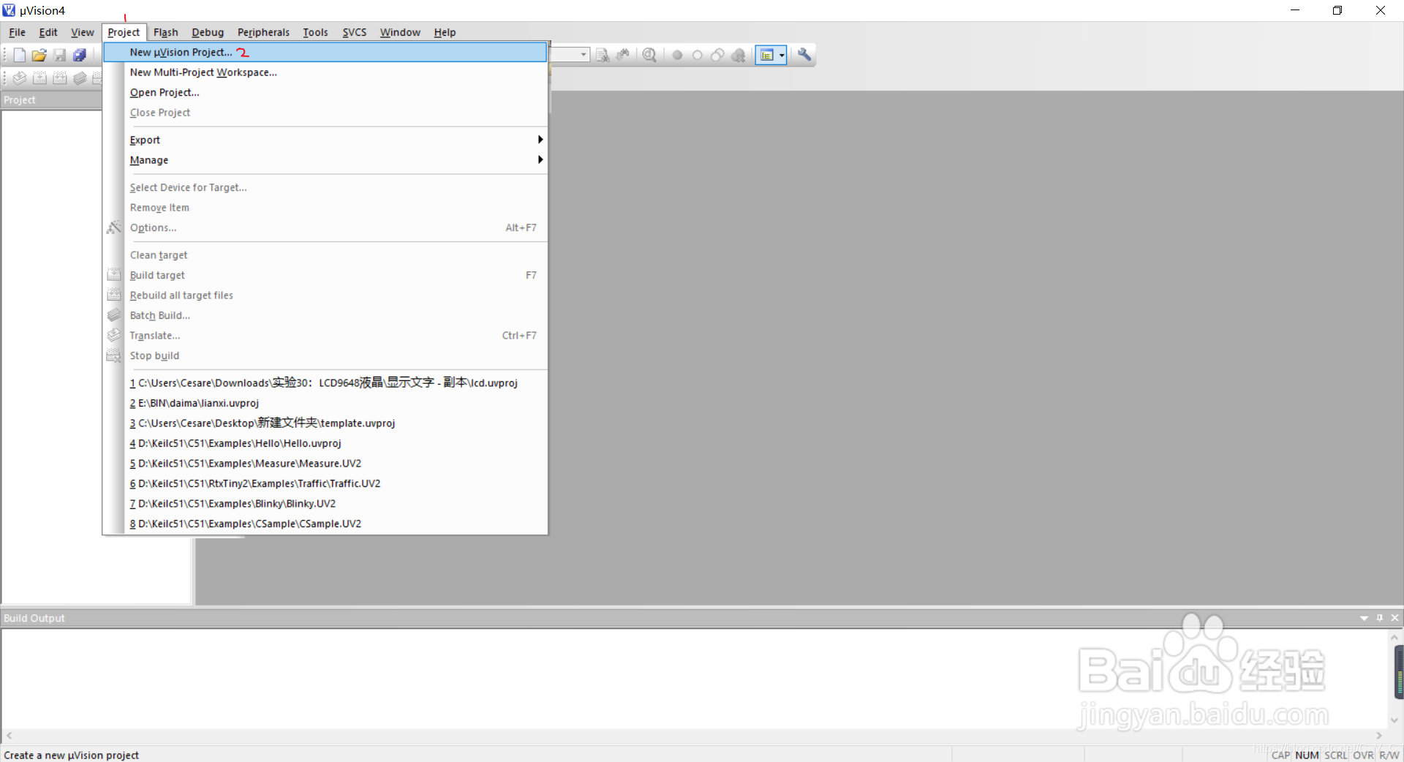Click Build Output scrollbar down arrow
This screenshot has width=1404, height=762.
[1394, 720]
